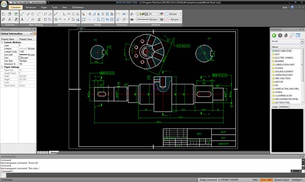Click the Property Name column header

[9, 39]
